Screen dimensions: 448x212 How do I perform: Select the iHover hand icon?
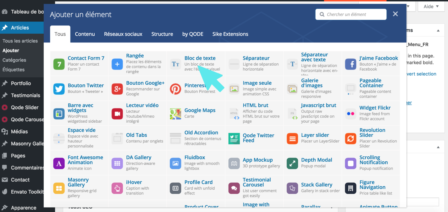(x=117, y=188)
